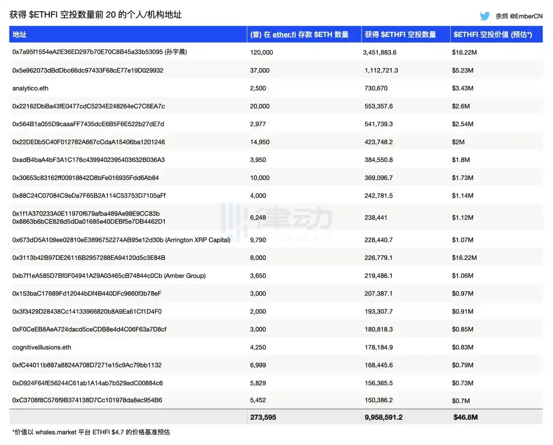Click the total value $46.8M

465,417
